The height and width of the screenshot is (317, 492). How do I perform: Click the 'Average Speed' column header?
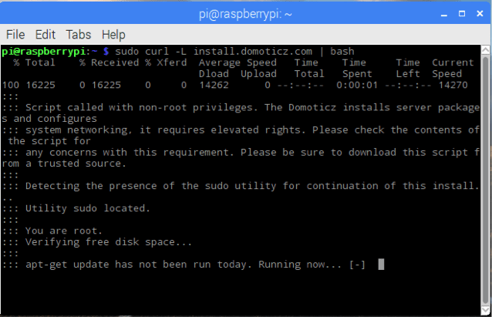click(238, 62)
